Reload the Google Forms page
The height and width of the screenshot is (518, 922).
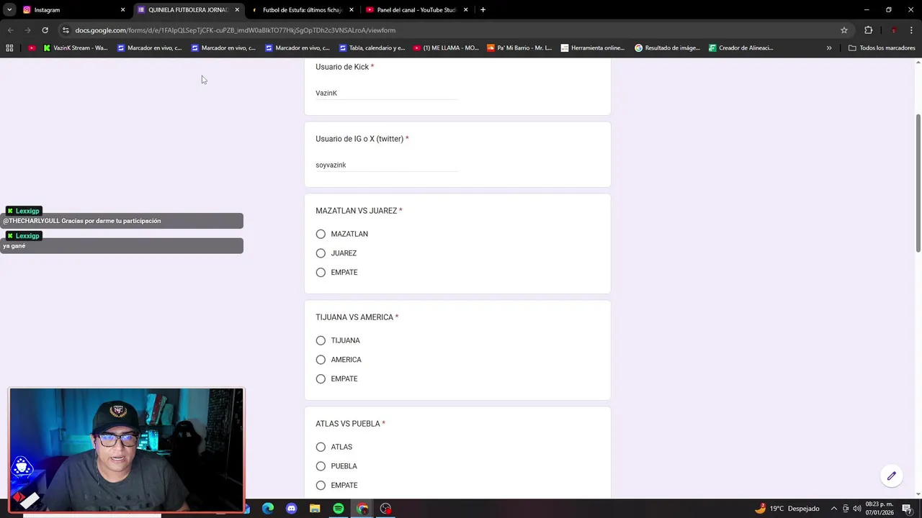coord(45,30)
